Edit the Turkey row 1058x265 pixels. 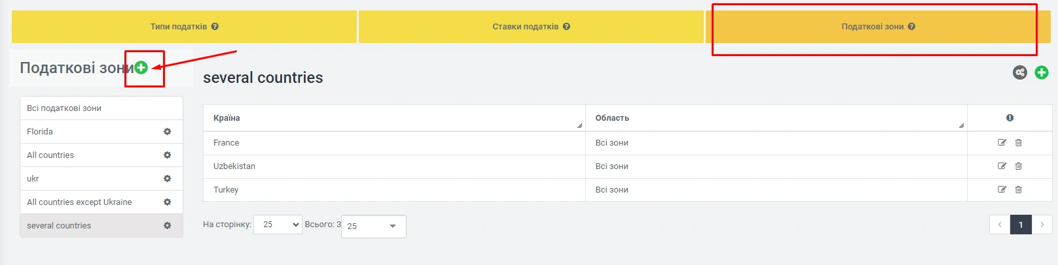(x=1002, y=190)
